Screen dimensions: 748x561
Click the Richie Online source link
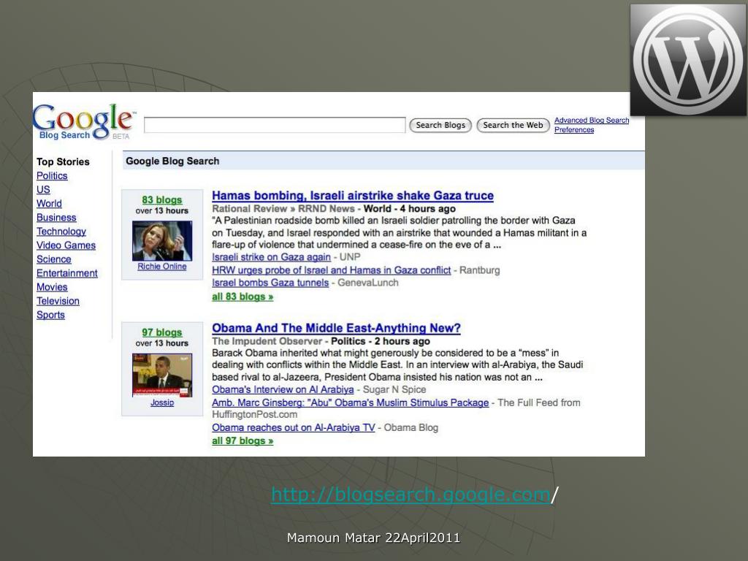click(161, 267)
